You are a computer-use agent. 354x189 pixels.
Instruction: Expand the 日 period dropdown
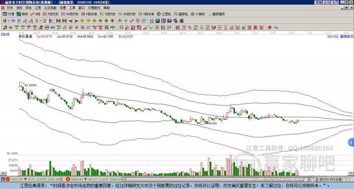8,21
